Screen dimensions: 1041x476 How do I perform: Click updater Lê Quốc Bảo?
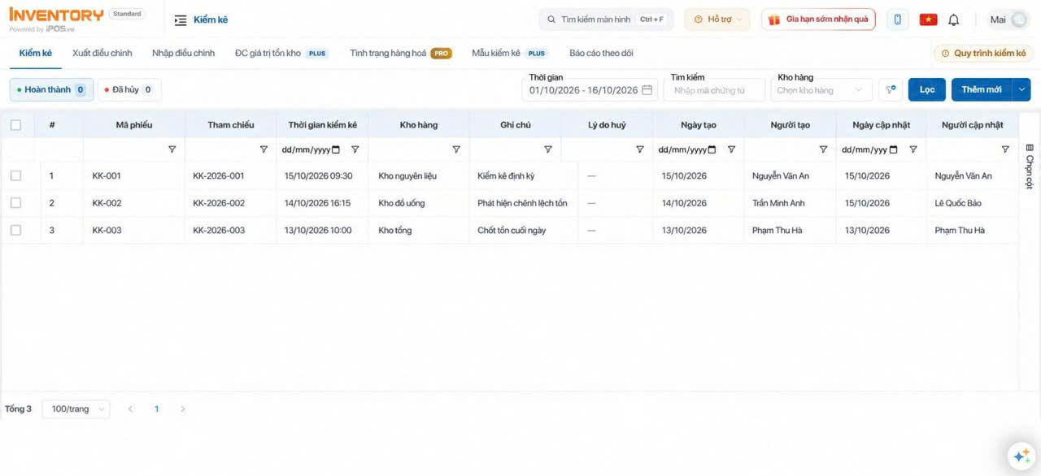point(958,203)
